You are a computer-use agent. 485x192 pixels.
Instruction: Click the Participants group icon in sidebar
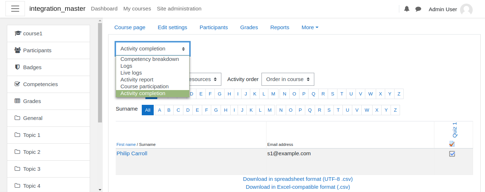(18, 50)
